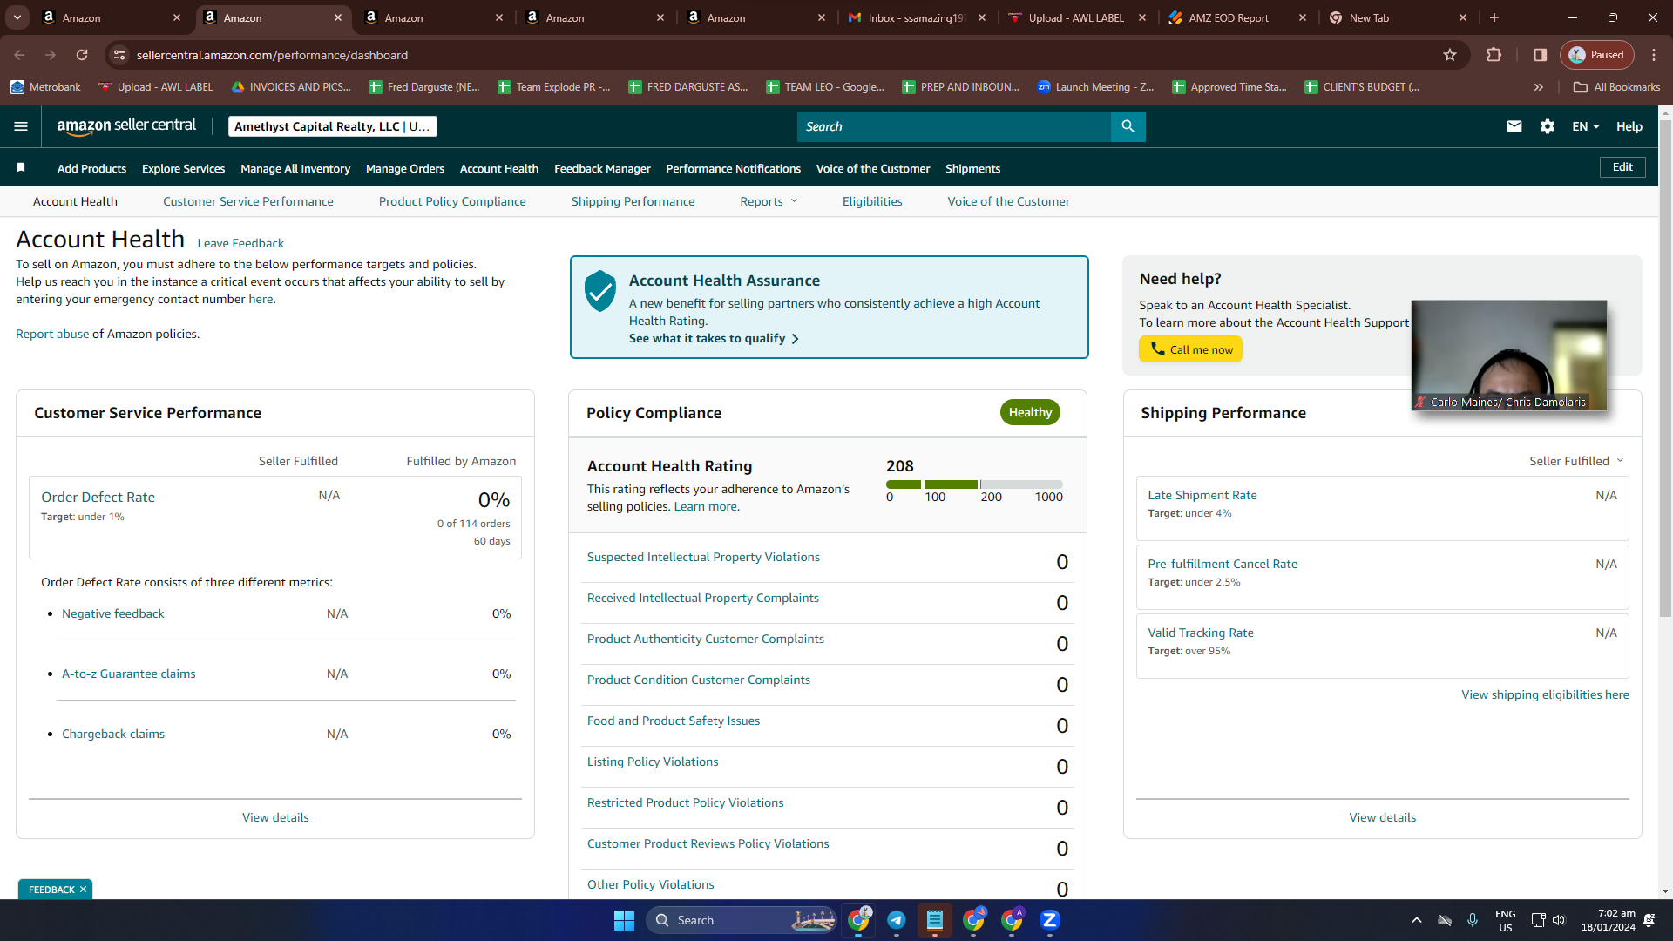The width and height of the screenshot is (1673, 941).
Task: Open Telegram from the taskbar
Action: 897,920
